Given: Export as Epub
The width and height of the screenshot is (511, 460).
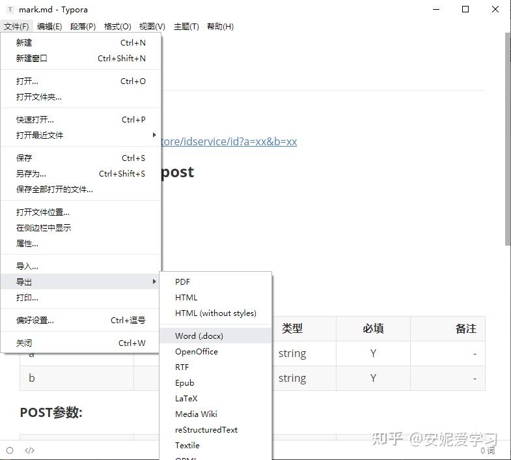Looking at the screenshot, I should pos(215,383).
